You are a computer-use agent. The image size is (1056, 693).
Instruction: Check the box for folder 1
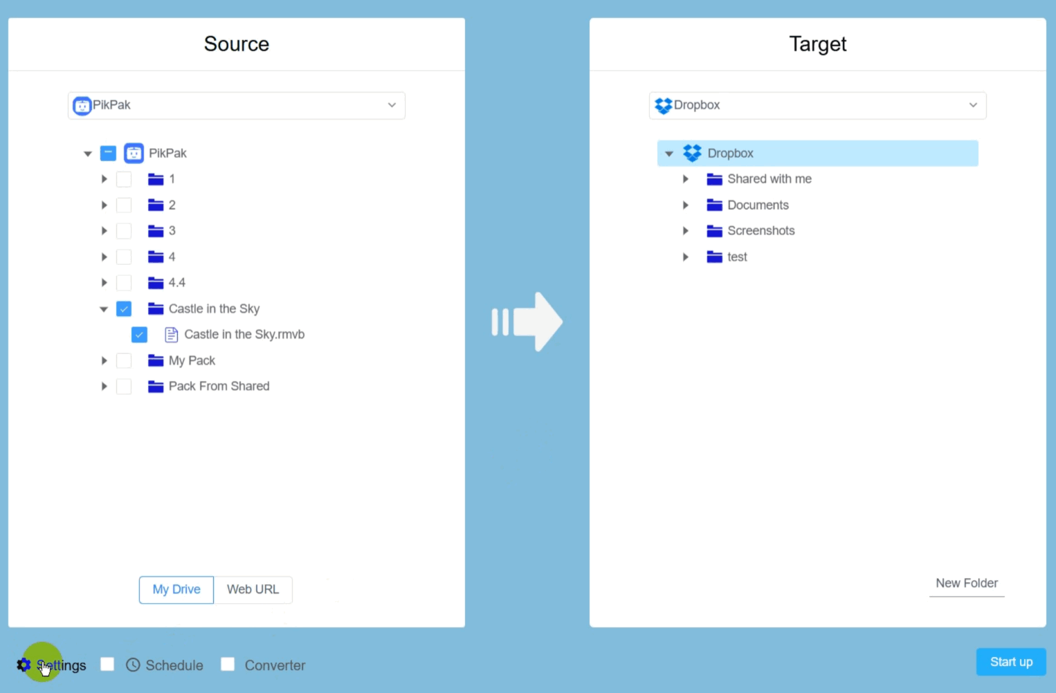124,179
